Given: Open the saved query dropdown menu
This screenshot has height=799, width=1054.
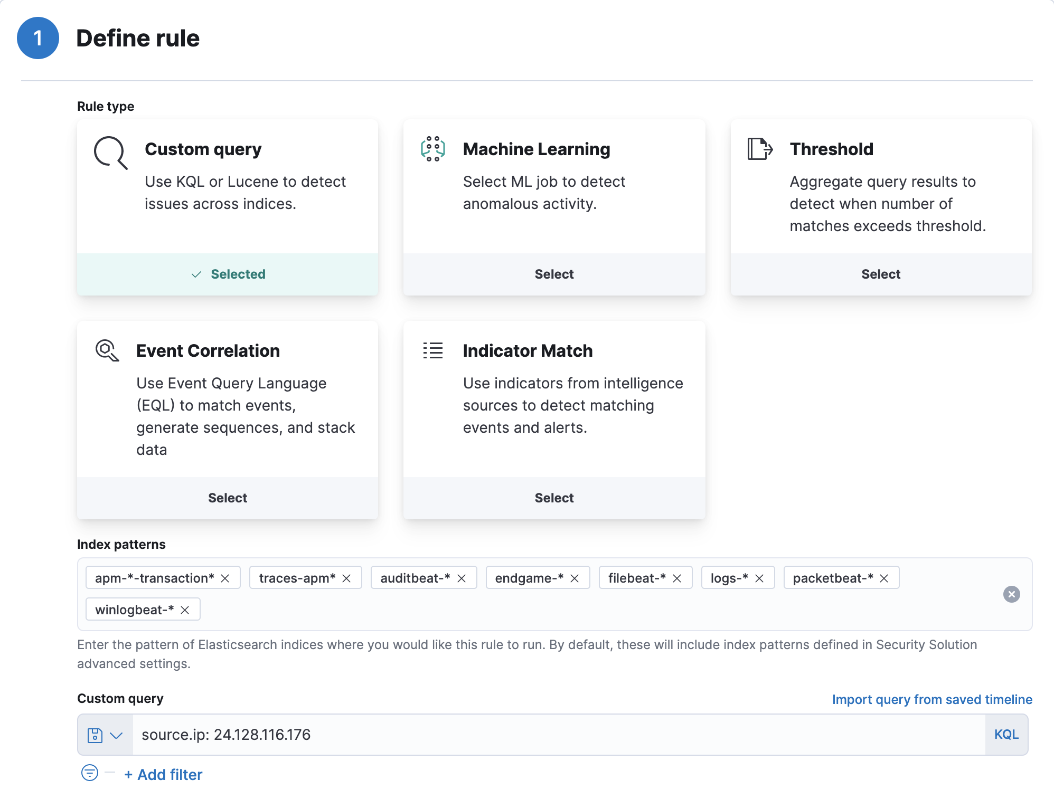Looking at the screenshot, I should click(105, 735).
